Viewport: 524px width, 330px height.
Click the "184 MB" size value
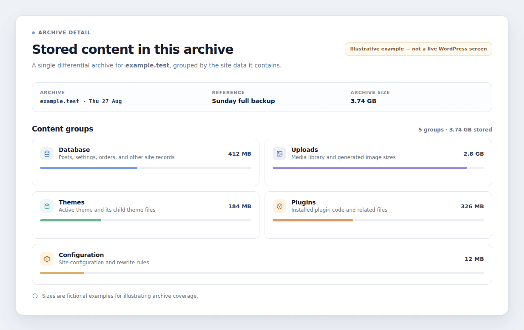240,206
